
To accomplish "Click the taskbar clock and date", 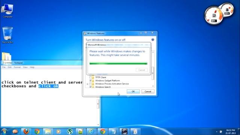I will tap(231, 132).
